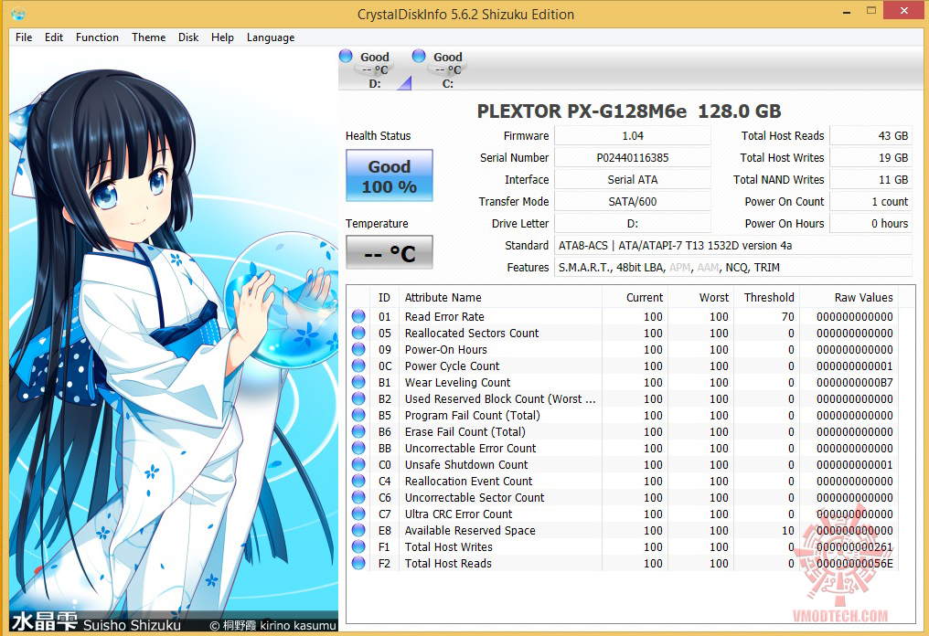Click the Good 100 % health status button
This screenshot has height=636, width=929.
click(x=390, y=175)
